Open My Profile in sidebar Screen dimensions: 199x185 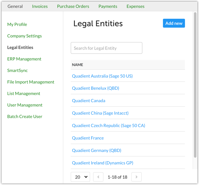click(x=17, y=24)
